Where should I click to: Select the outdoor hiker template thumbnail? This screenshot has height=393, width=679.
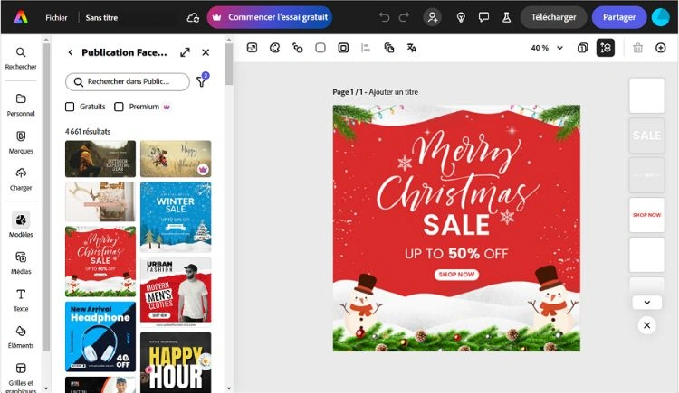(x=100, y=159)
